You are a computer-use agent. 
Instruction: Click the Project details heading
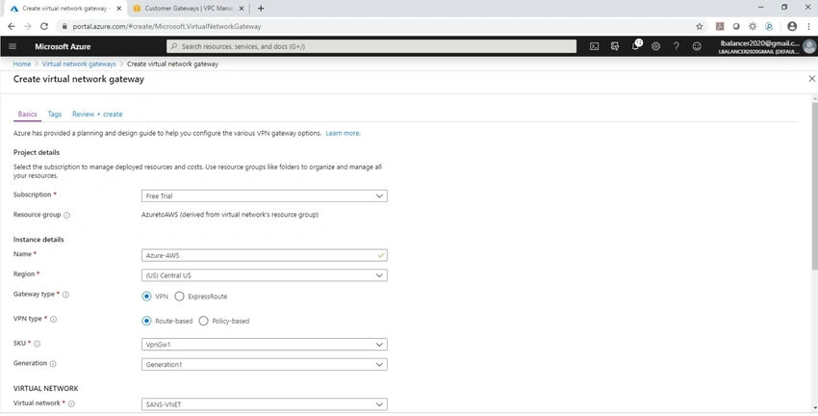pyautogui.click(x=37, y=152)
